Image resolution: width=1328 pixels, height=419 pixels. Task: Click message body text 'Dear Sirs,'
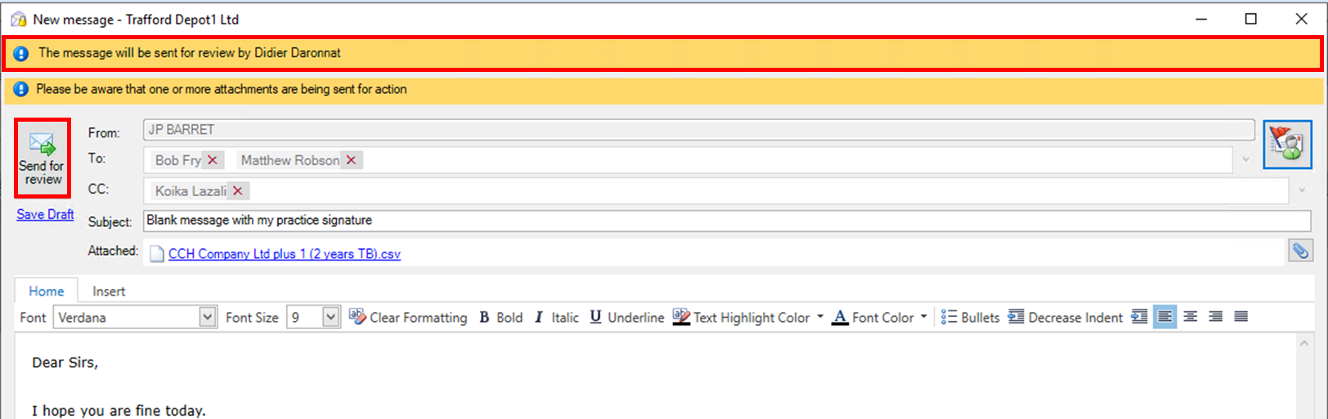[65, 363]
